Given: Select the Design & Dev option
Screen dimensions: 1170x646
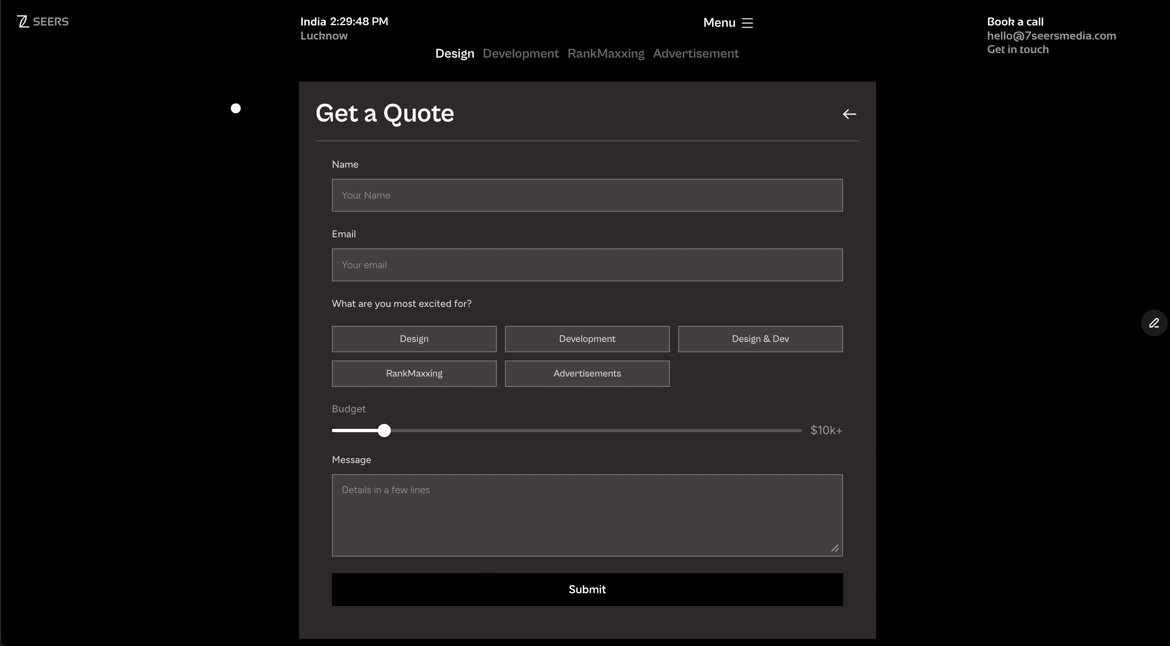Looking at the screenshot, I should [760, 339].
